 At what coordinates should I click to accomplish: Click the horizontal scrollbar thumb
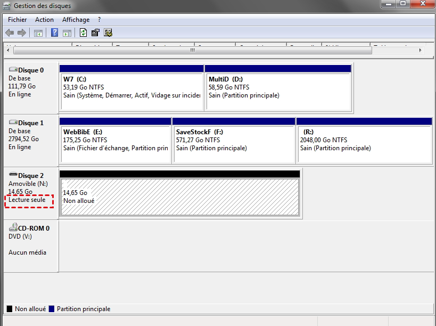[x=192, y=51]
